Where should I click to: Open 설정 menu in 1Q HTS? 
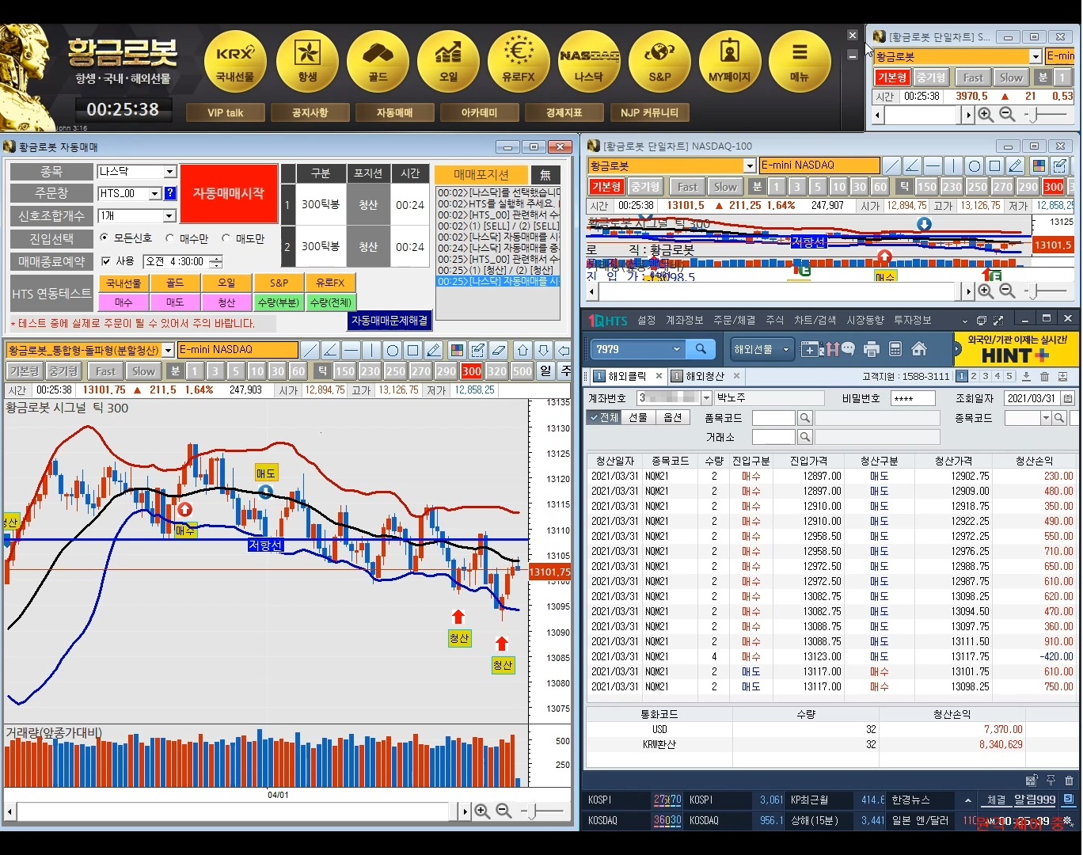pos(647,320)
